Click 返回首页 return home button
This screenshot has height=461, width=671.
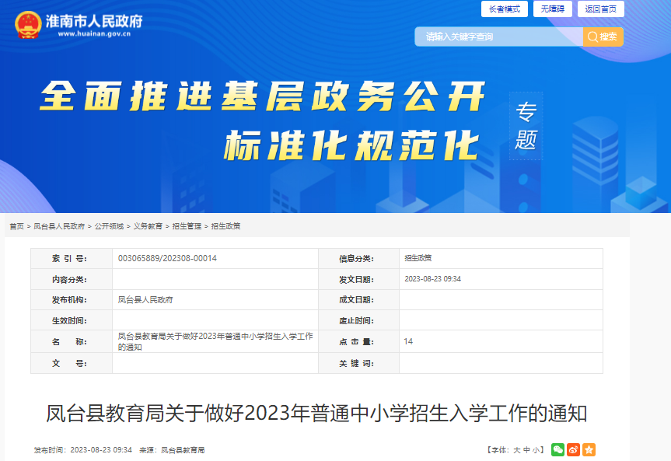(x=599, y=9)
